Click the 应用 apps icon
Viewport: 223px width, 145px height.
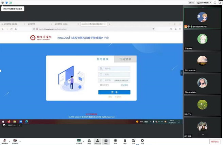click(x=134, y=141)
